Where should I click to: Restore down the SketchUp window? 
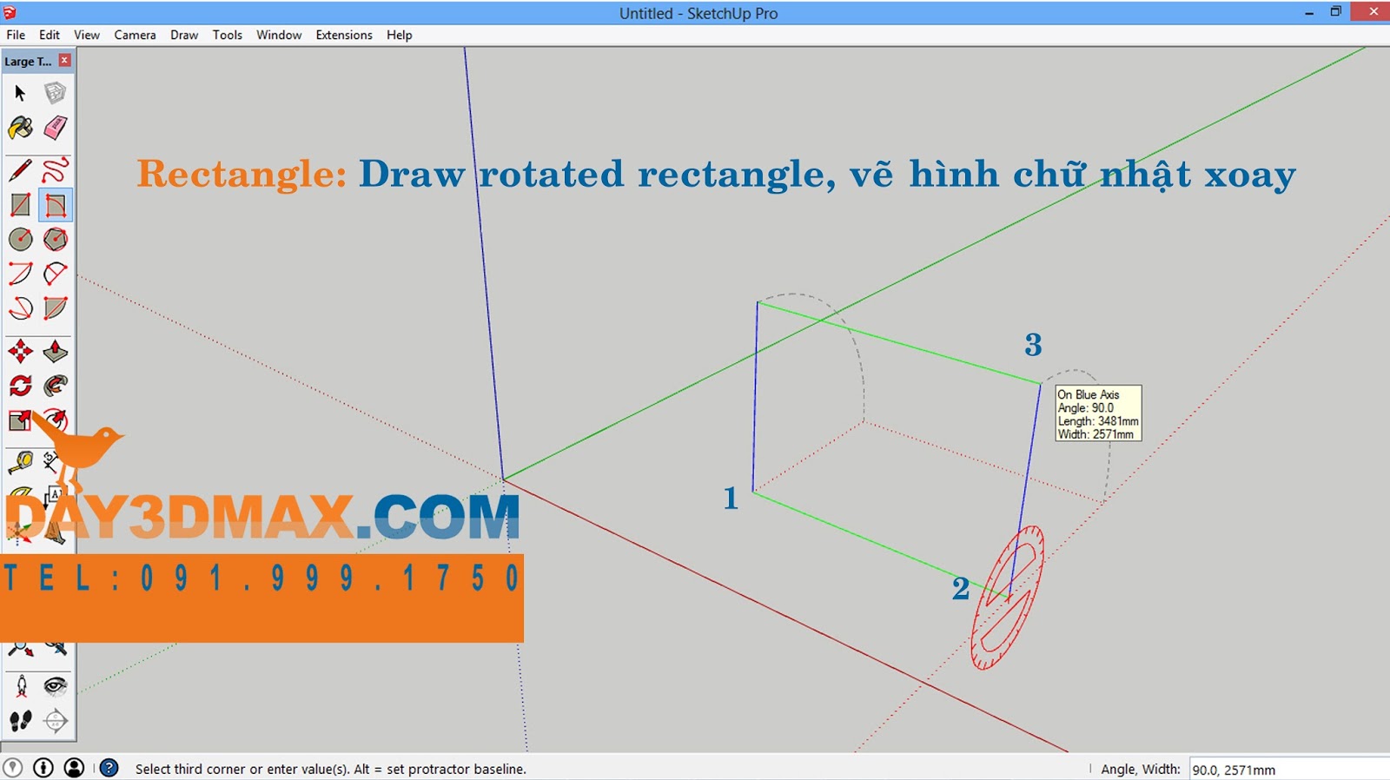pos(1336,12)
